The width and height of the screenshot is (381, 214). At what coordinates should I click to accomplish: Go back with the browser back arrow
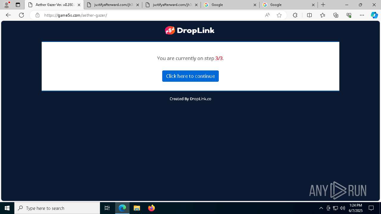[x=8, y=15]
